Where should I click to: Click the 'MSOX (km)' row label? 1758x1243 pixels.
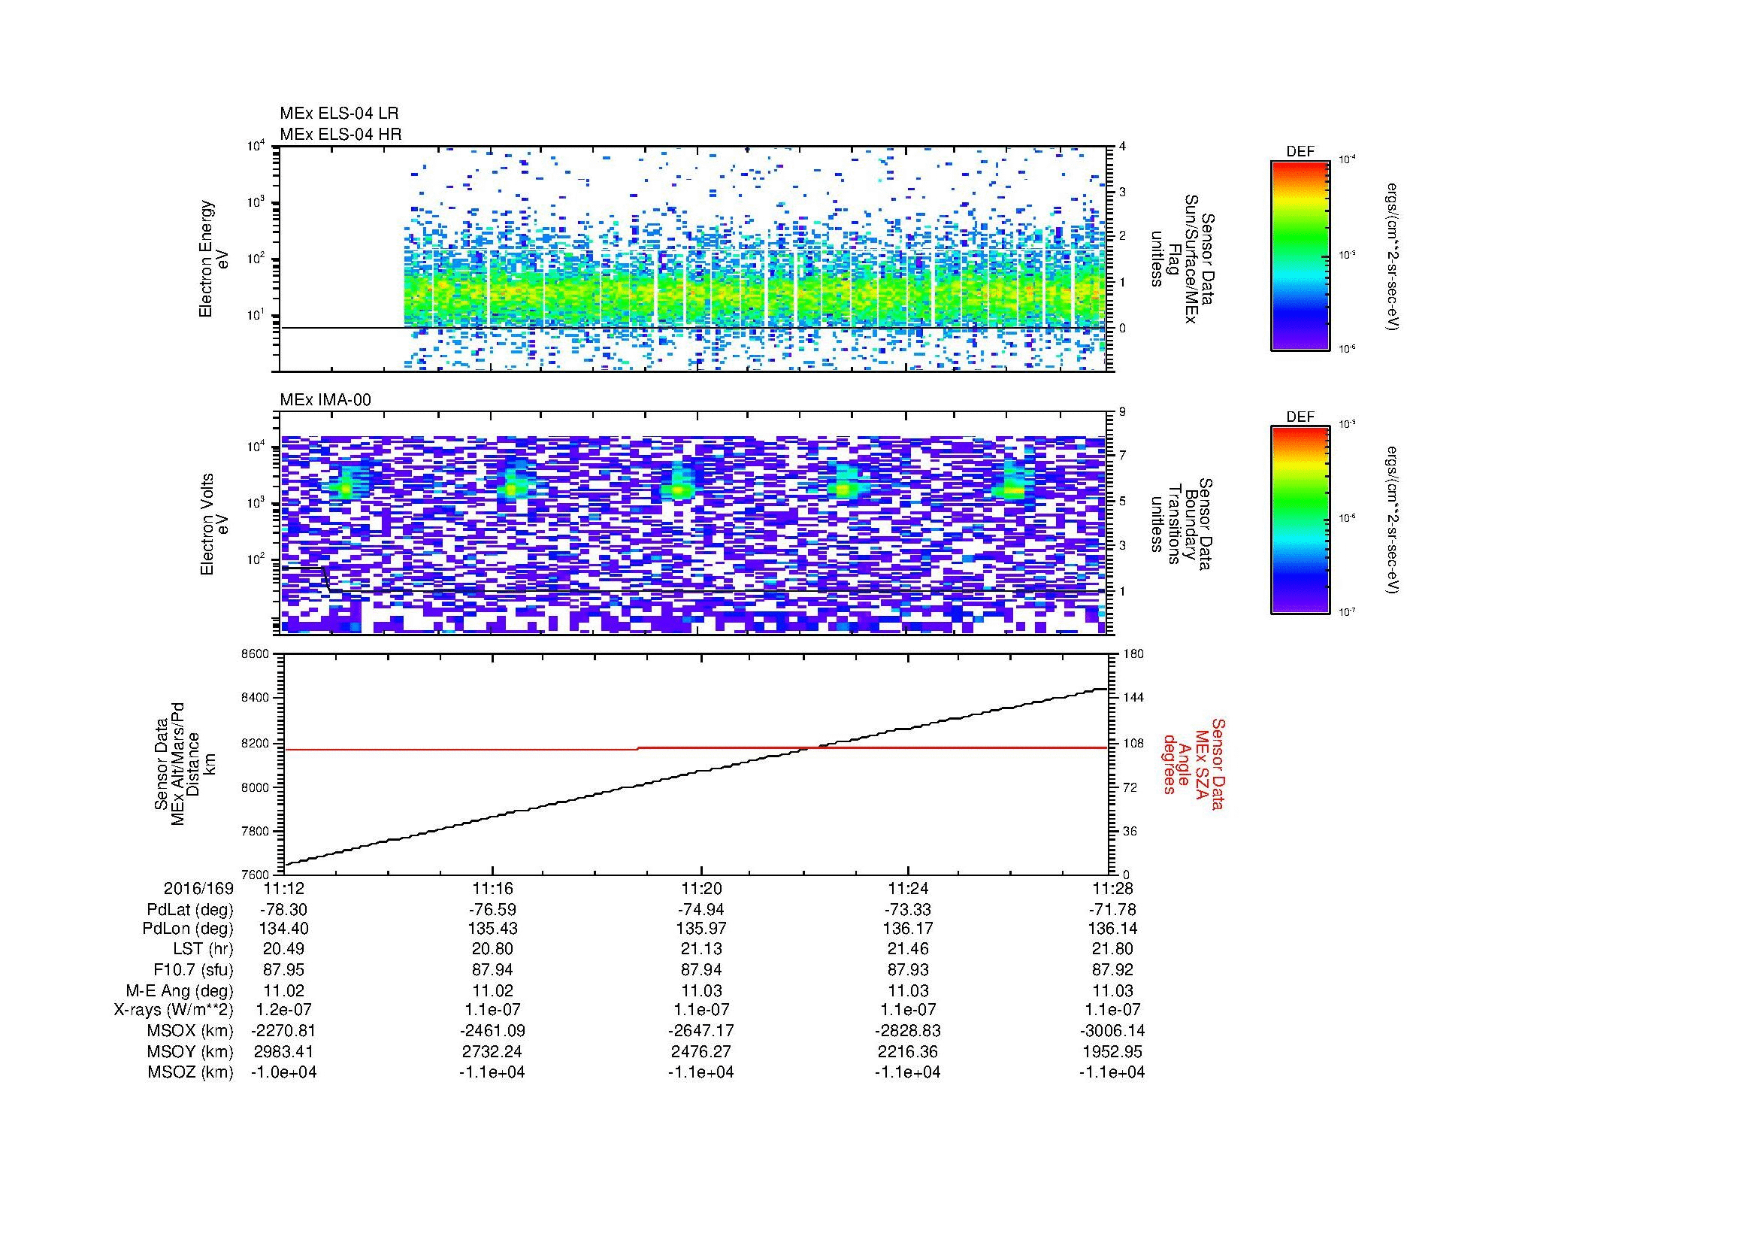tap(190, 1031)
